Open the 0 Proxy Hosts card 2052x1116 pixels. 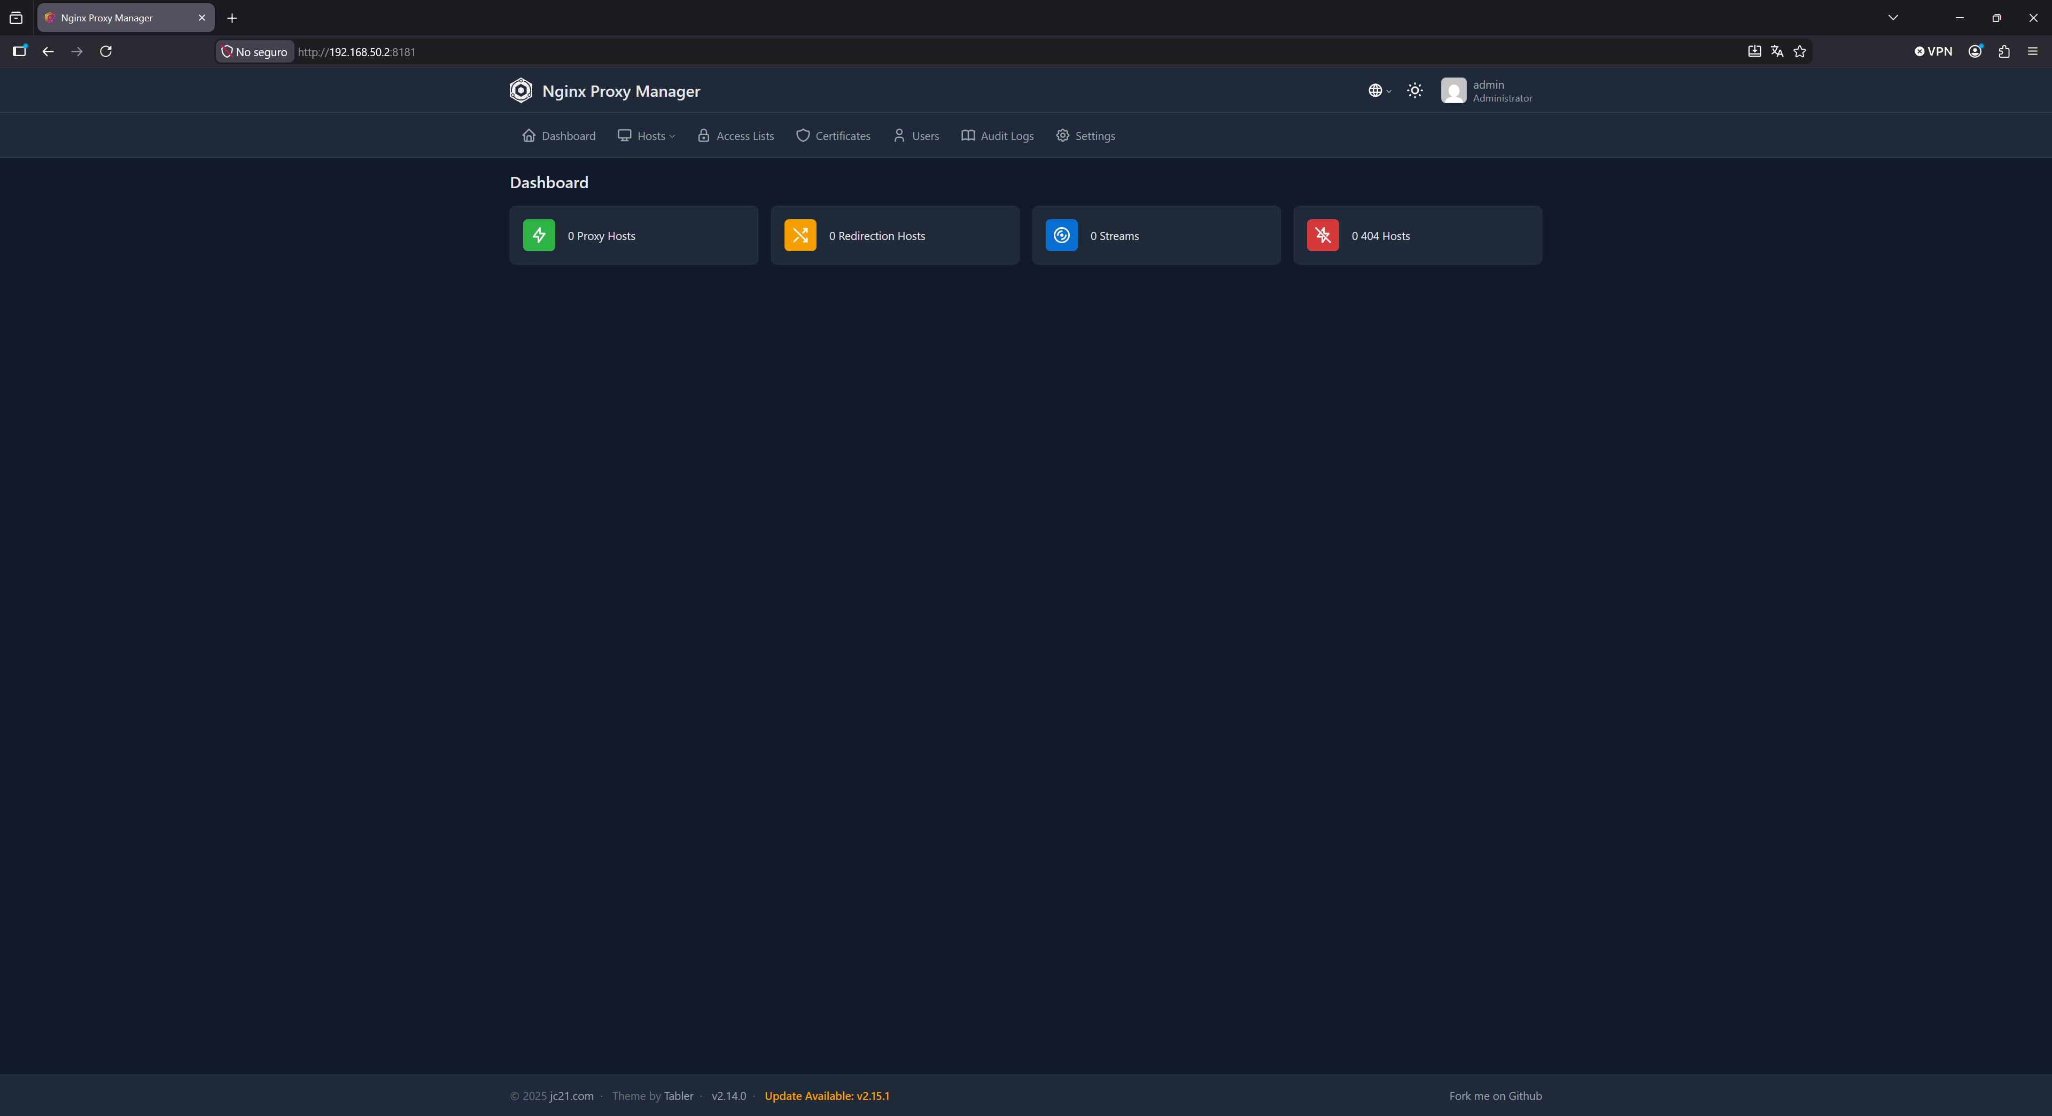coord(634,235)
